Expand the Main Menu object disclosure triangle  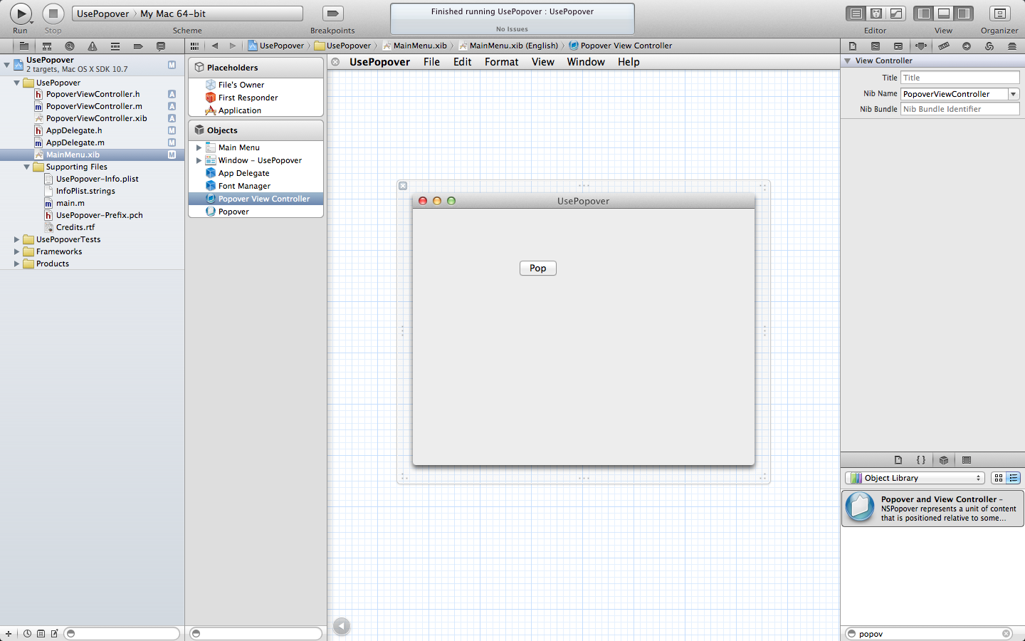coord(199,147)
